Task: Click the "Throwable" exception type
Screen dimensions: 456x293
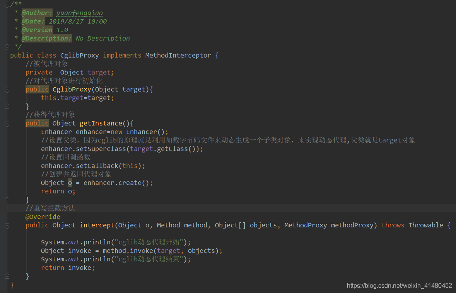Action: (x=426, y=225)
